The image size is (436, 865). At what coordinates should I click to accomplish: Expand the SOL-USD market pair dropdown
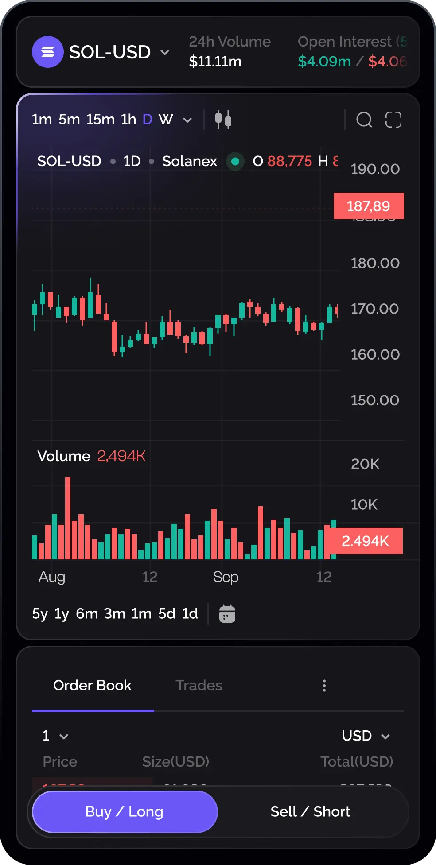pos(165,52)
